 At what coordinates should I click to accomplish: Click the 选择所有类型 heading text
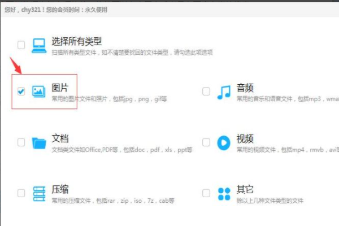tap(76, 41)
